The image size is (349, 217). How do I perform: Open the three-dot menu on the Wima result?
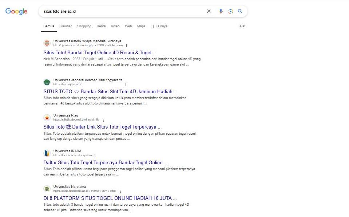[126, 46]
